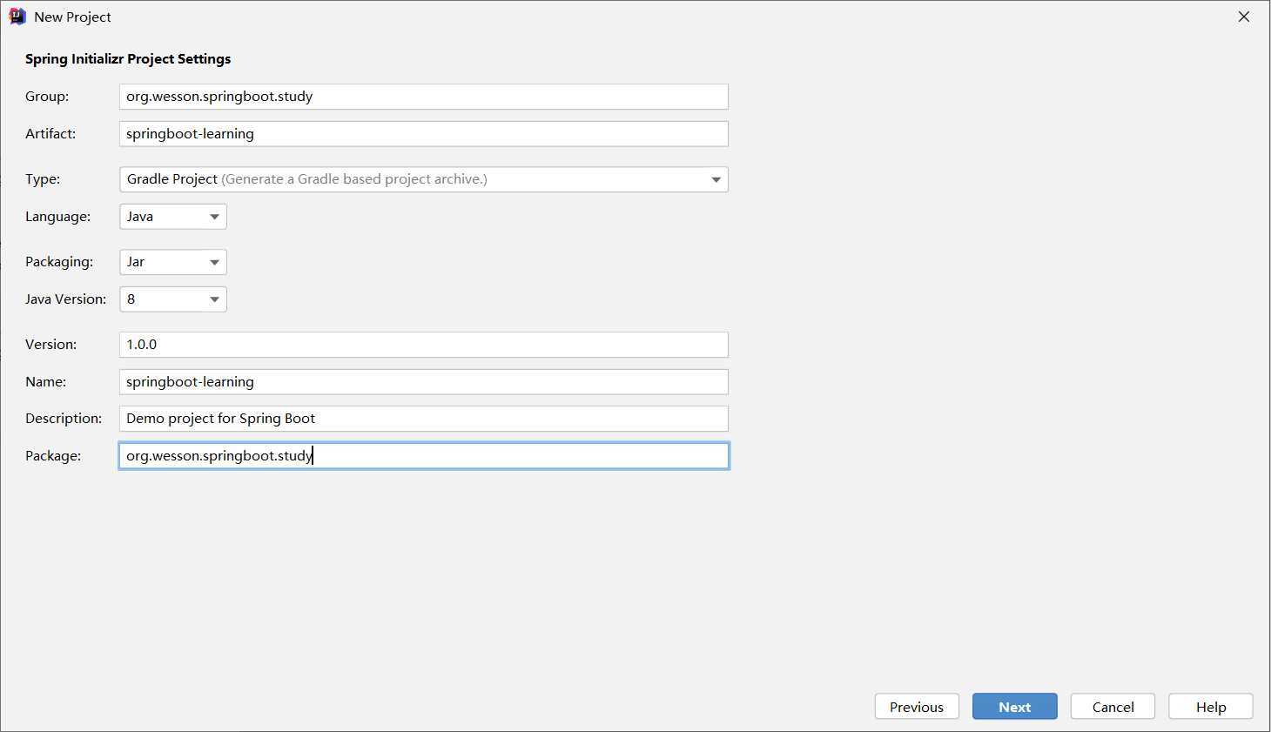This screenshot has height=732, width=1271.
Task: Click the Packaging: label
Action: coord(59,262)
